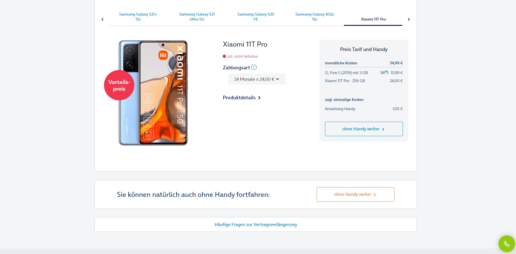Viewport: 516px width, 254px height.
Task: Click the red availability status dot
Action: 224,56
